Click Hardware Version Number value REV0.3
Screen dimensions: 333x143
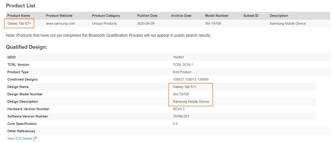(x=179, y=109)
